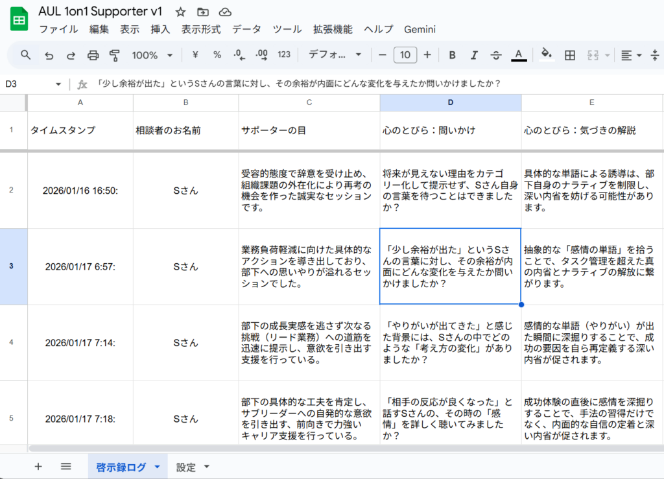Toggle italic formatting
The image size is (664, 479).
pos(474,55)
